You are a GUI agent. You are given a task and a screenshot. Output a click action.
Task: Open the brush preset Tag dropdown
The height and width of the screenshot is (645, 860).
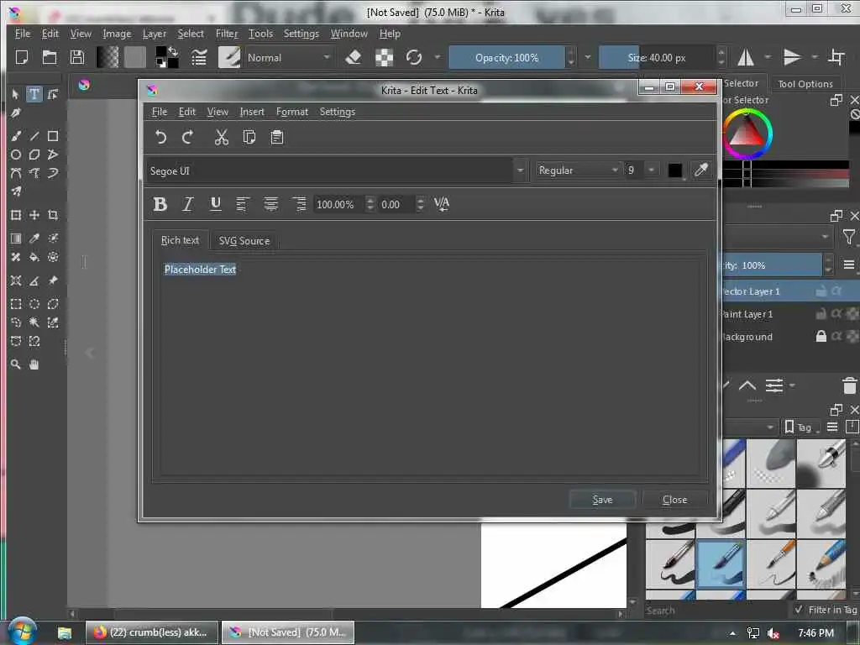coord(801,427)
